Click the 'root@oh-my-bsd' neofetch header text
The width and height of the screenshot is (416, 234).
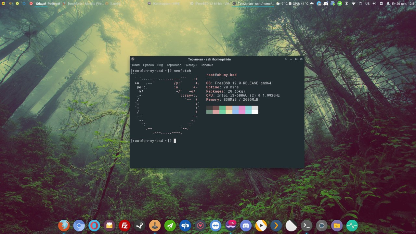tap(221, 75)
